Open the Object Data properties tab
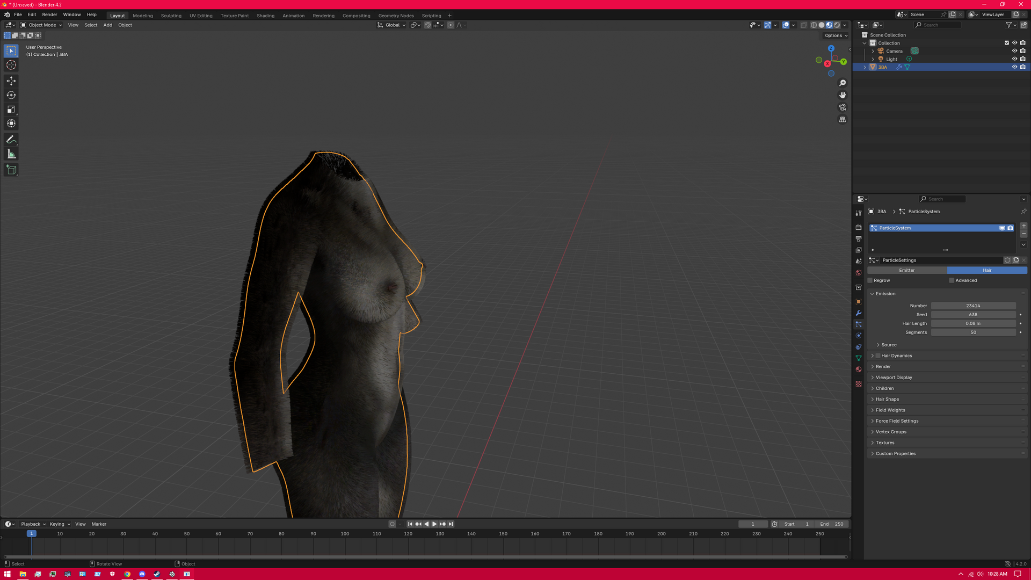Screen dimensions: 1031x580 (x=859, y=358)
